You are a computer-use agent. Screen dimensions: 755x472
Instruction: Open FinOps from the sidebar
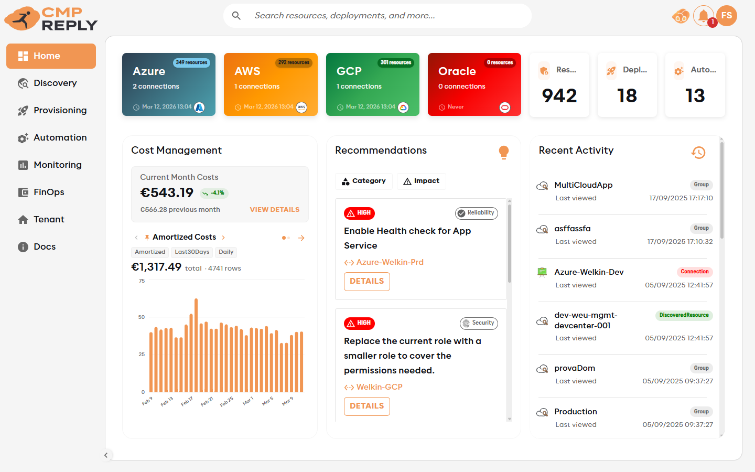tap(49, 192)
